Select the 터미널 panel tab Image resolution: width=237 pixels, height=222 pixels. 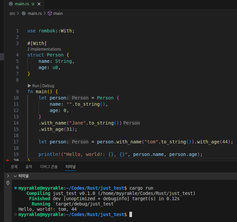pyautogui.click(x=71, y=167)
